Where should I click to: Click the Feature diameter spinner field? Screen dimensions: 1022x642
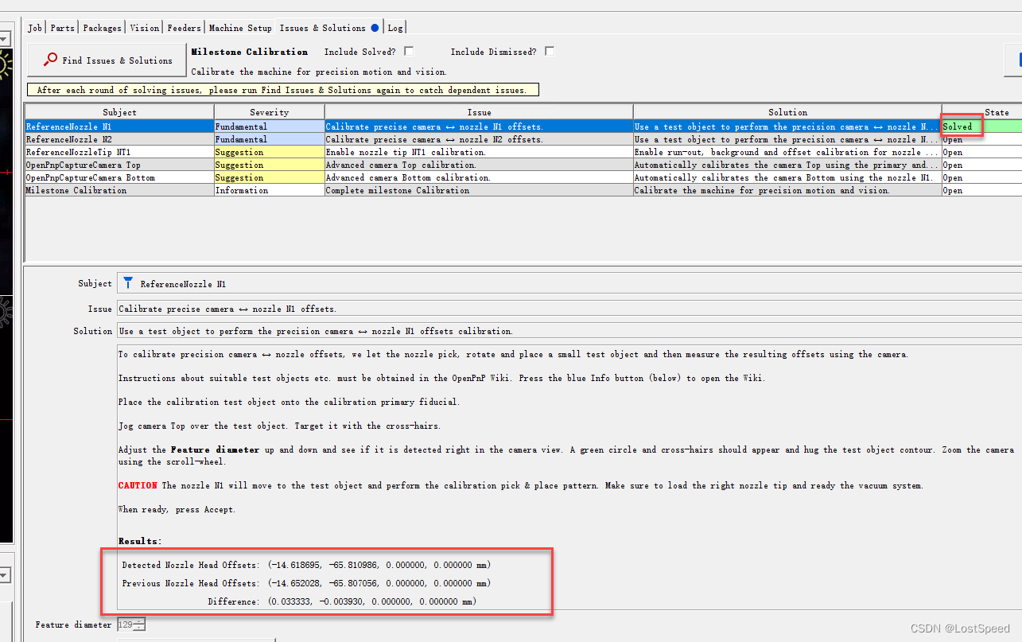pos(126,624)
